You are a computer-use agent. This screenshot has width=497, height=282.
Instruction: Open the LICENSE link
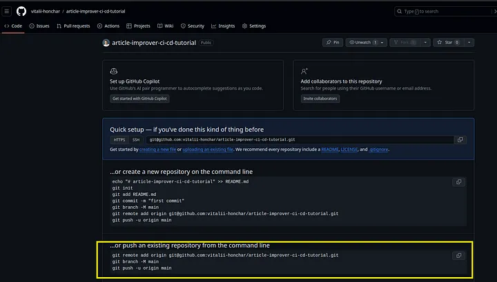pyautogui.click(x=349, y=150)
